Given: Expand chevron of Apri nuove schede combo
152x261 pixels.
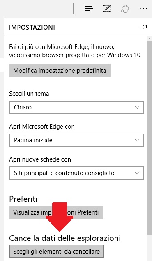Looking at the screenshot, I should click(137, 173).
